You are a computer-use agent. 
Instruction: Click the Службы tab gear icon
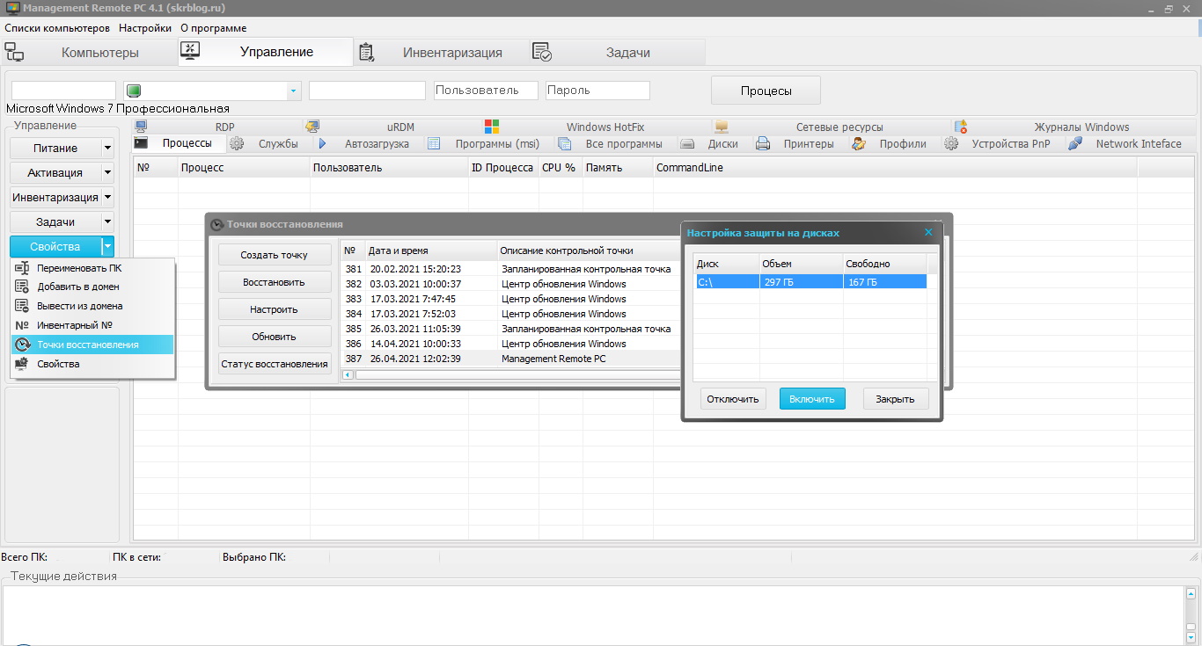click(237, 143)
